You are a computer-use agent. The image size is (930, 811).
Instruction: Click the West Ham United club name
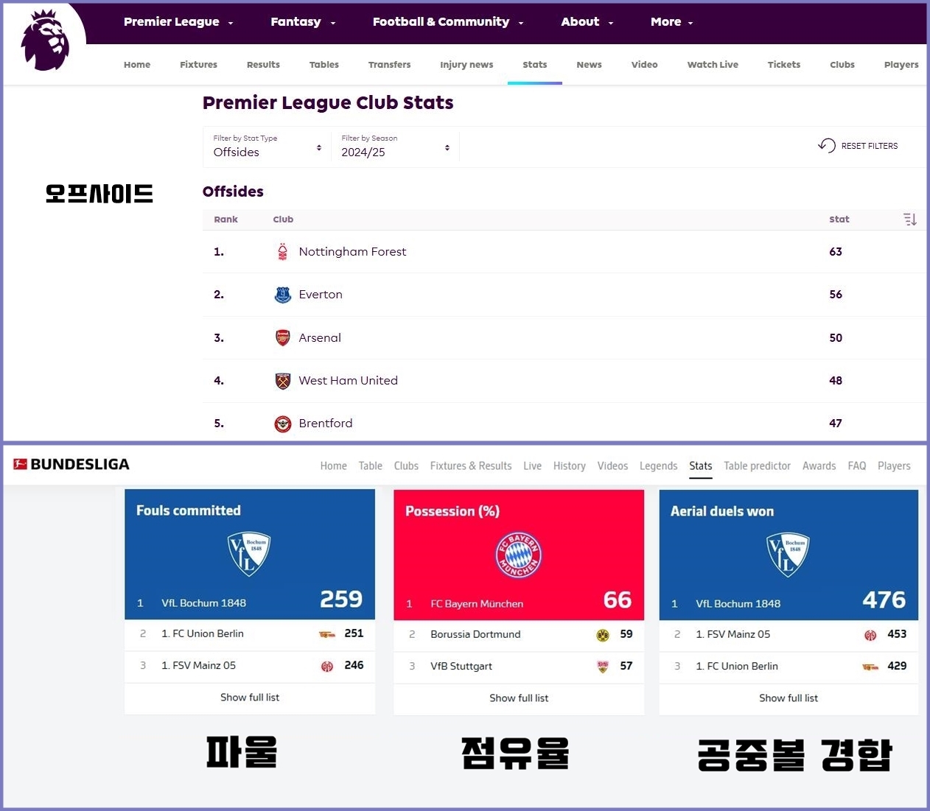[348, 381]
